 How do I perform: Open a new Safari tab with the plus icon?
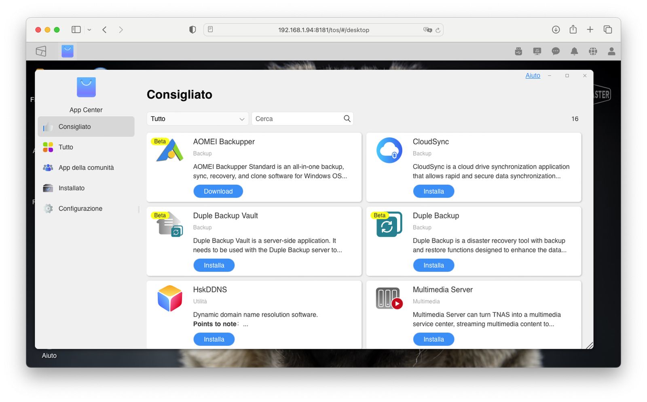pyautogui.click(x=590, y=29)
